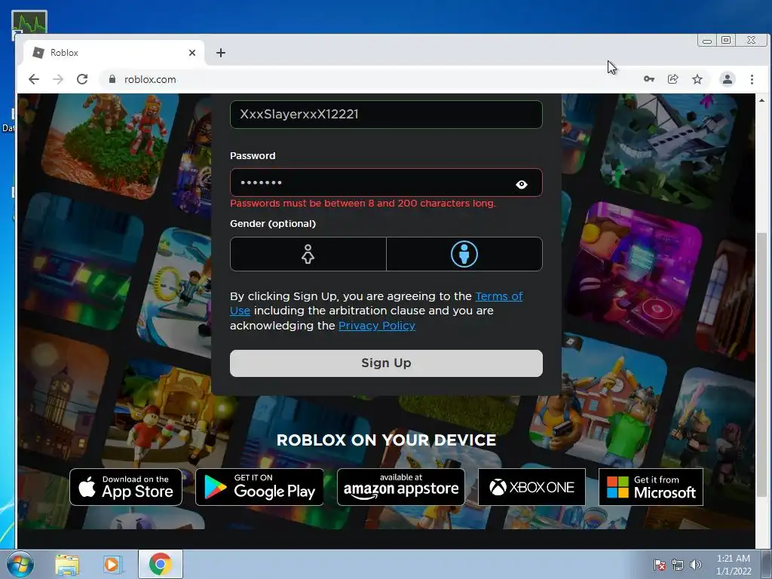Click the username field XxxSlayerxxX12221

tap(386, 115)
